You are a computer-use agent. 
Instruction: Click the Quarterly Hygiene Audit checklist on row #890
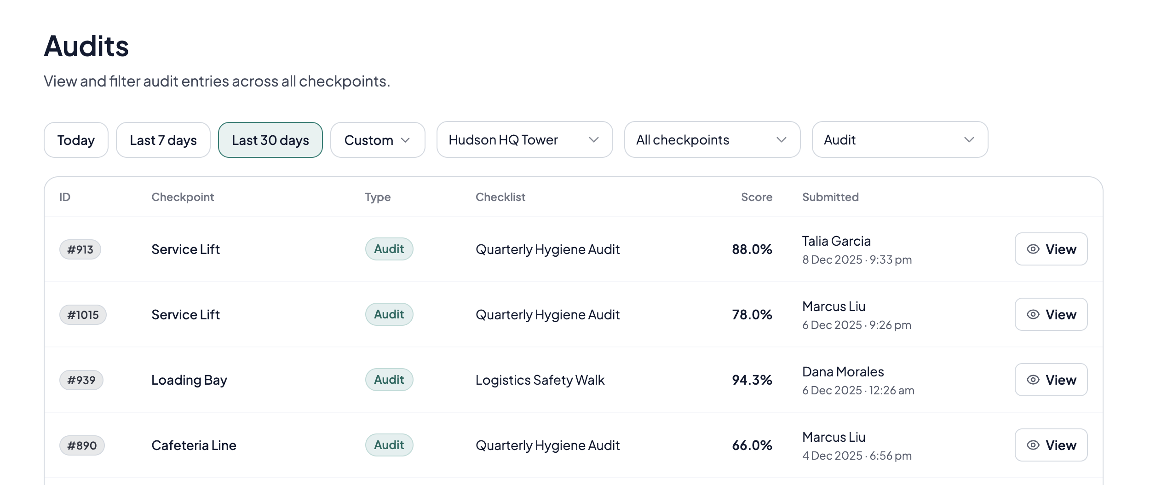(x=548, y=445)
